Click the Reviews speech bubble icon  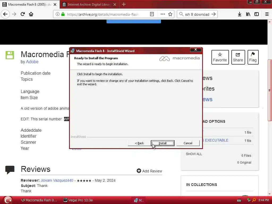tap(10, 170)
